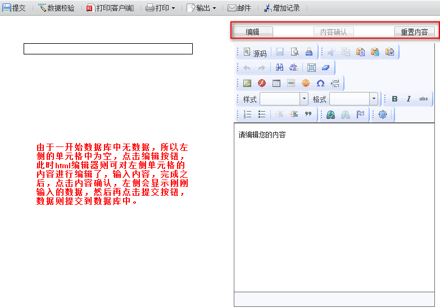Click Paste as plain text icon

(375, 52)
